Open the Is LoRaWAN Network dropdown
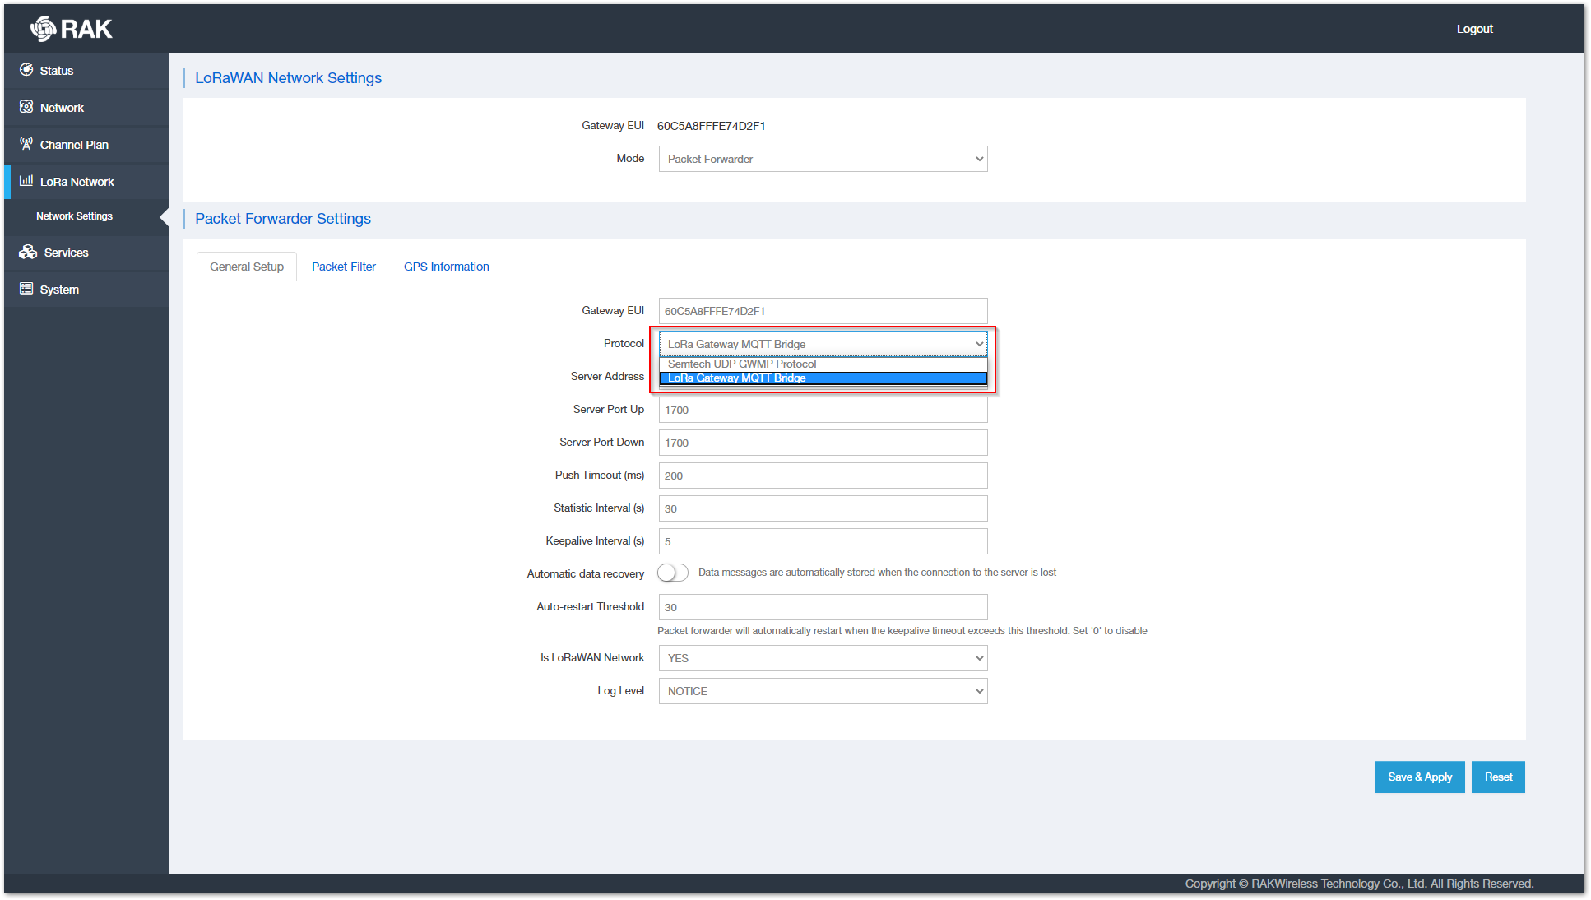1591x900 pixels. [x=823, y=658]
